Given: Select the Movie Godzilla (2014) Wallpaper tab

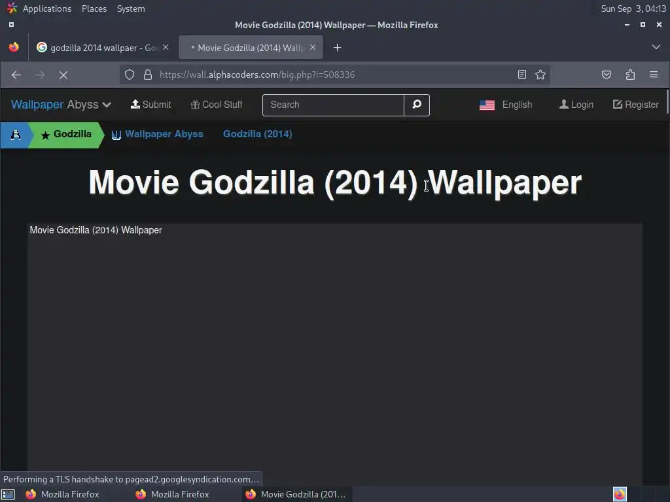Looking at the screenshot, I should pyautogui.click(x=251, y=47).
